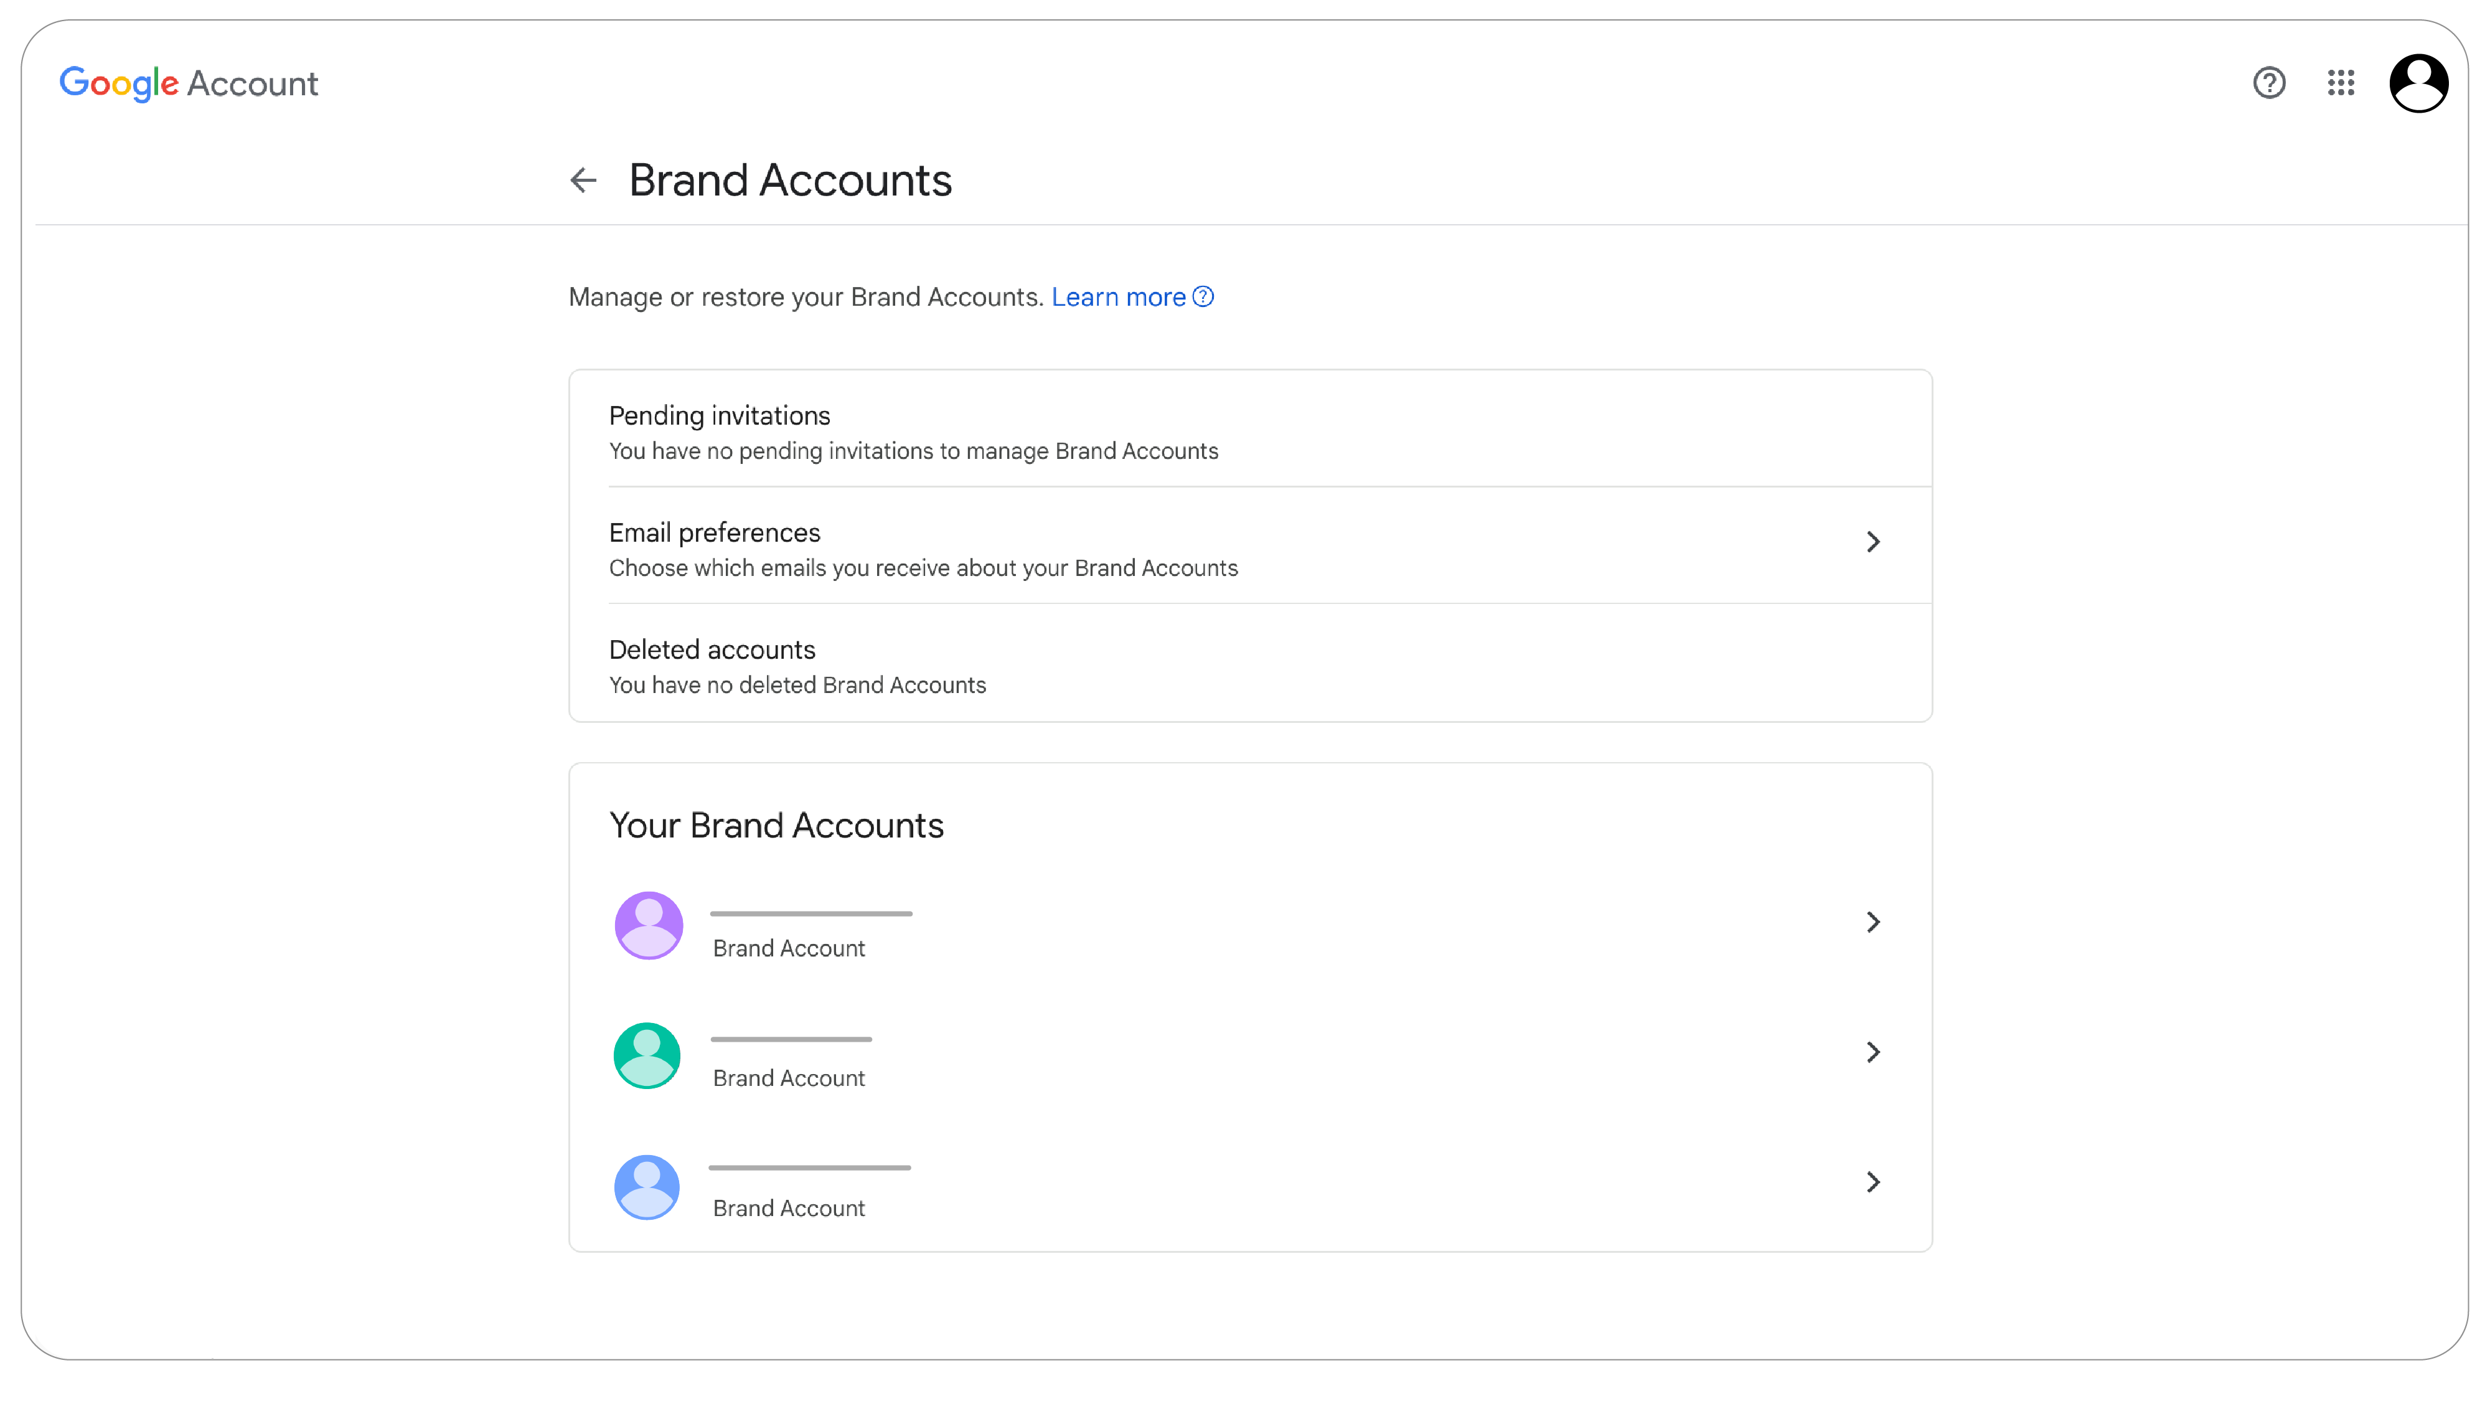Click 'Choose which emails you receive' description

click(x=923, y=568)
